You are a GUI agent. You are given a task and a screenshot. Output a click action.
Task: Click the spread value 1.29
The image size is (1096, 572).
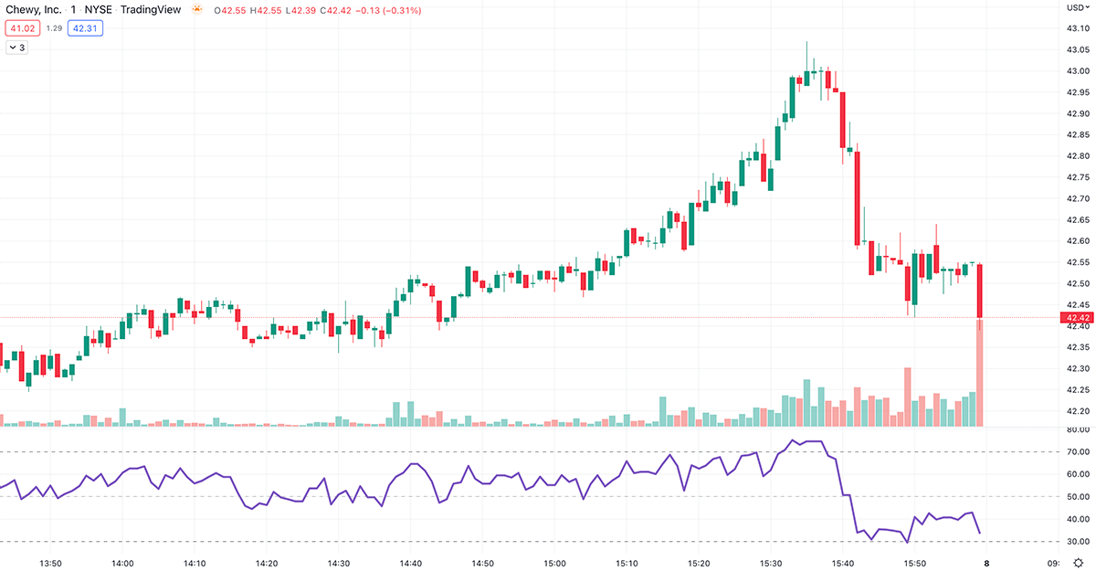53,28
